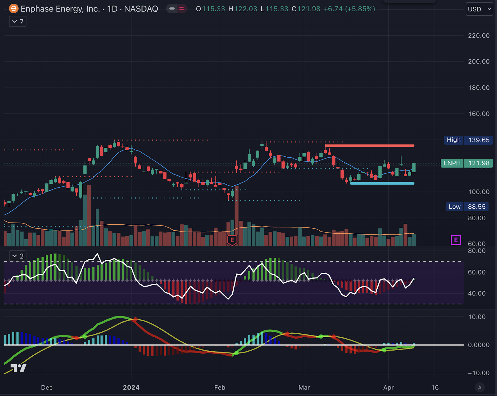Viewport: 497px width, 396px height.
Task: Click the red resistance line
Action: [369, 146]
